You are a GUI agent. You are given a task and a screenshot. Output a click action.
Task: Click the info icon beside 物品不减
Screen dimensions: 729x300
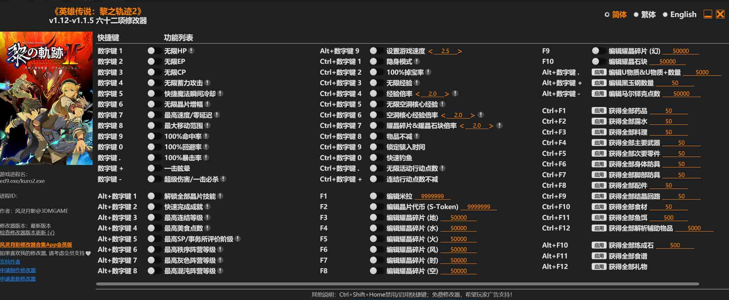(417, 136)
